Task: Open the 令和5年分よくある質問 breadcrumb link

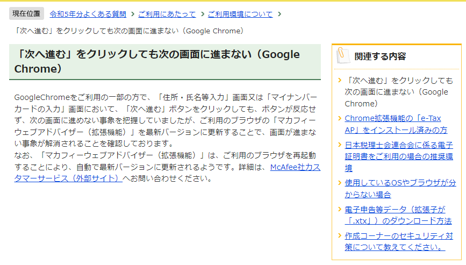Action: pos(88,14)
